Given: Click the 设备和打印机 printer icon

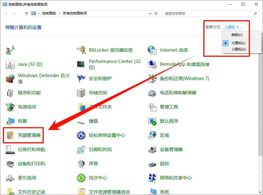Looking at the screenshot, I should coord(10,164).
